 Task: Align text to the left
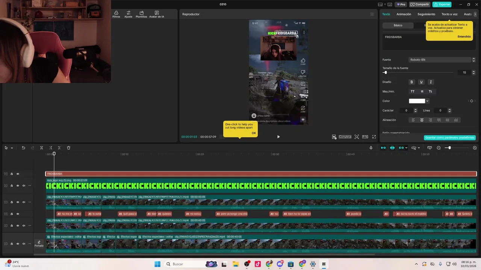413,120
